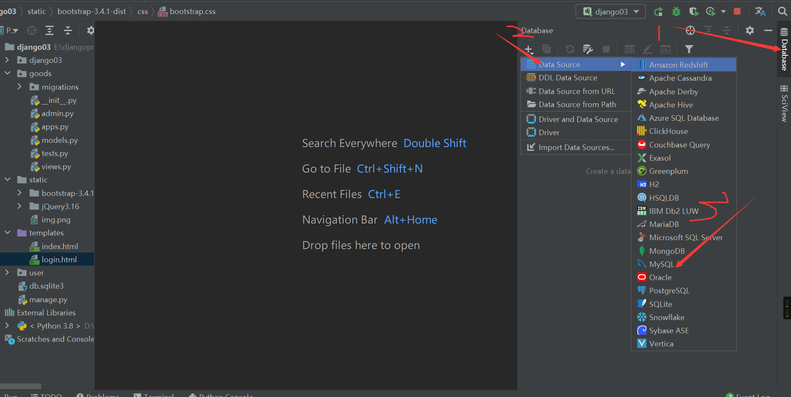The image size is (791, 397).
Task: Open Database panel settings gear
Action: click(750, 30)
